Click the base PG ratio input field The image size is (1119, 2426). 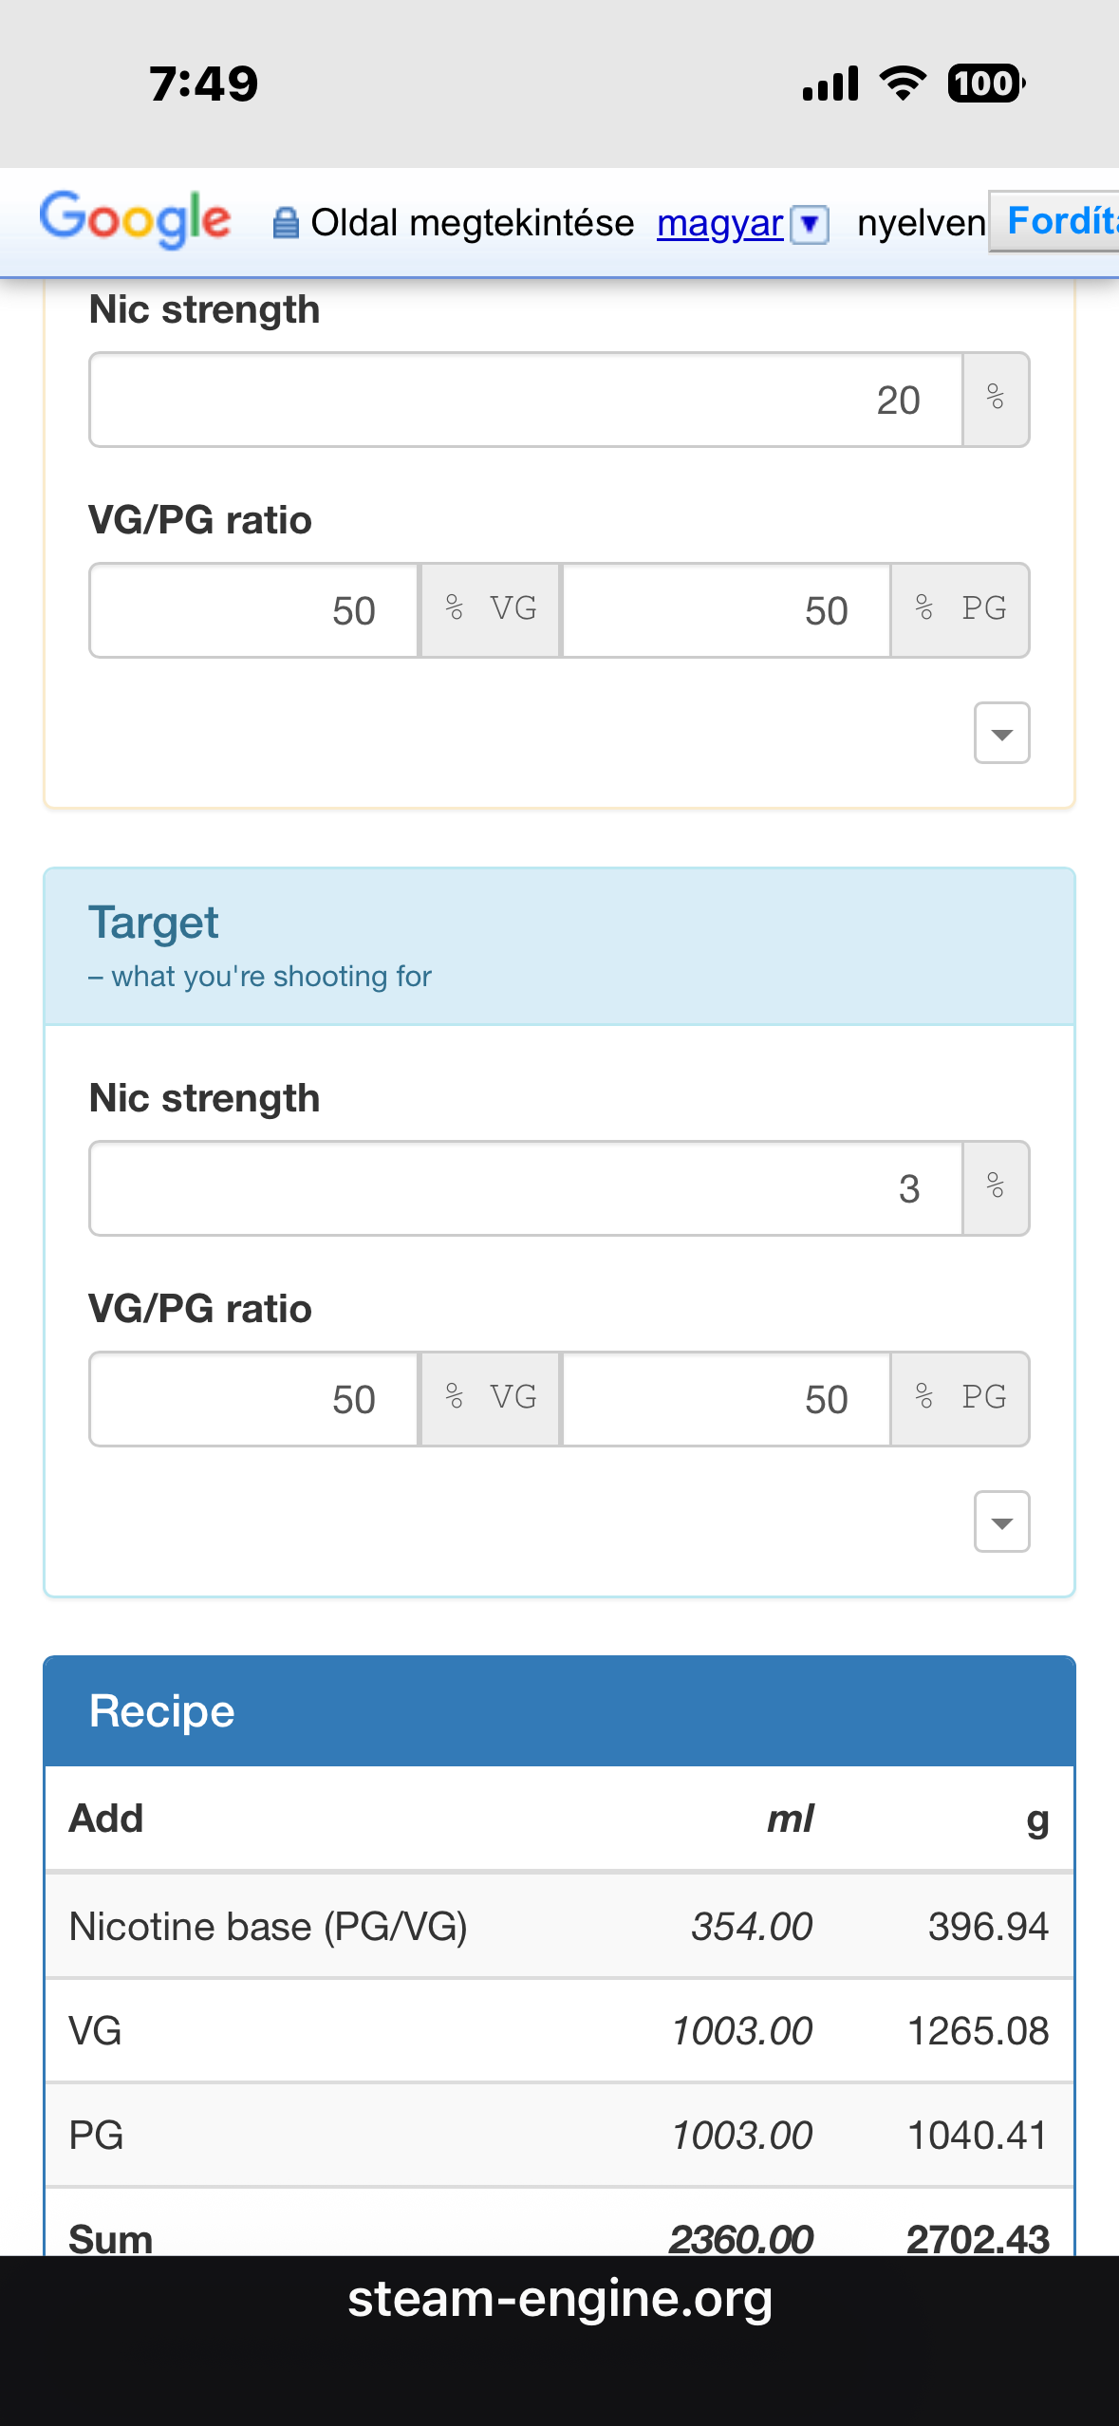click(x=727, y=610)
